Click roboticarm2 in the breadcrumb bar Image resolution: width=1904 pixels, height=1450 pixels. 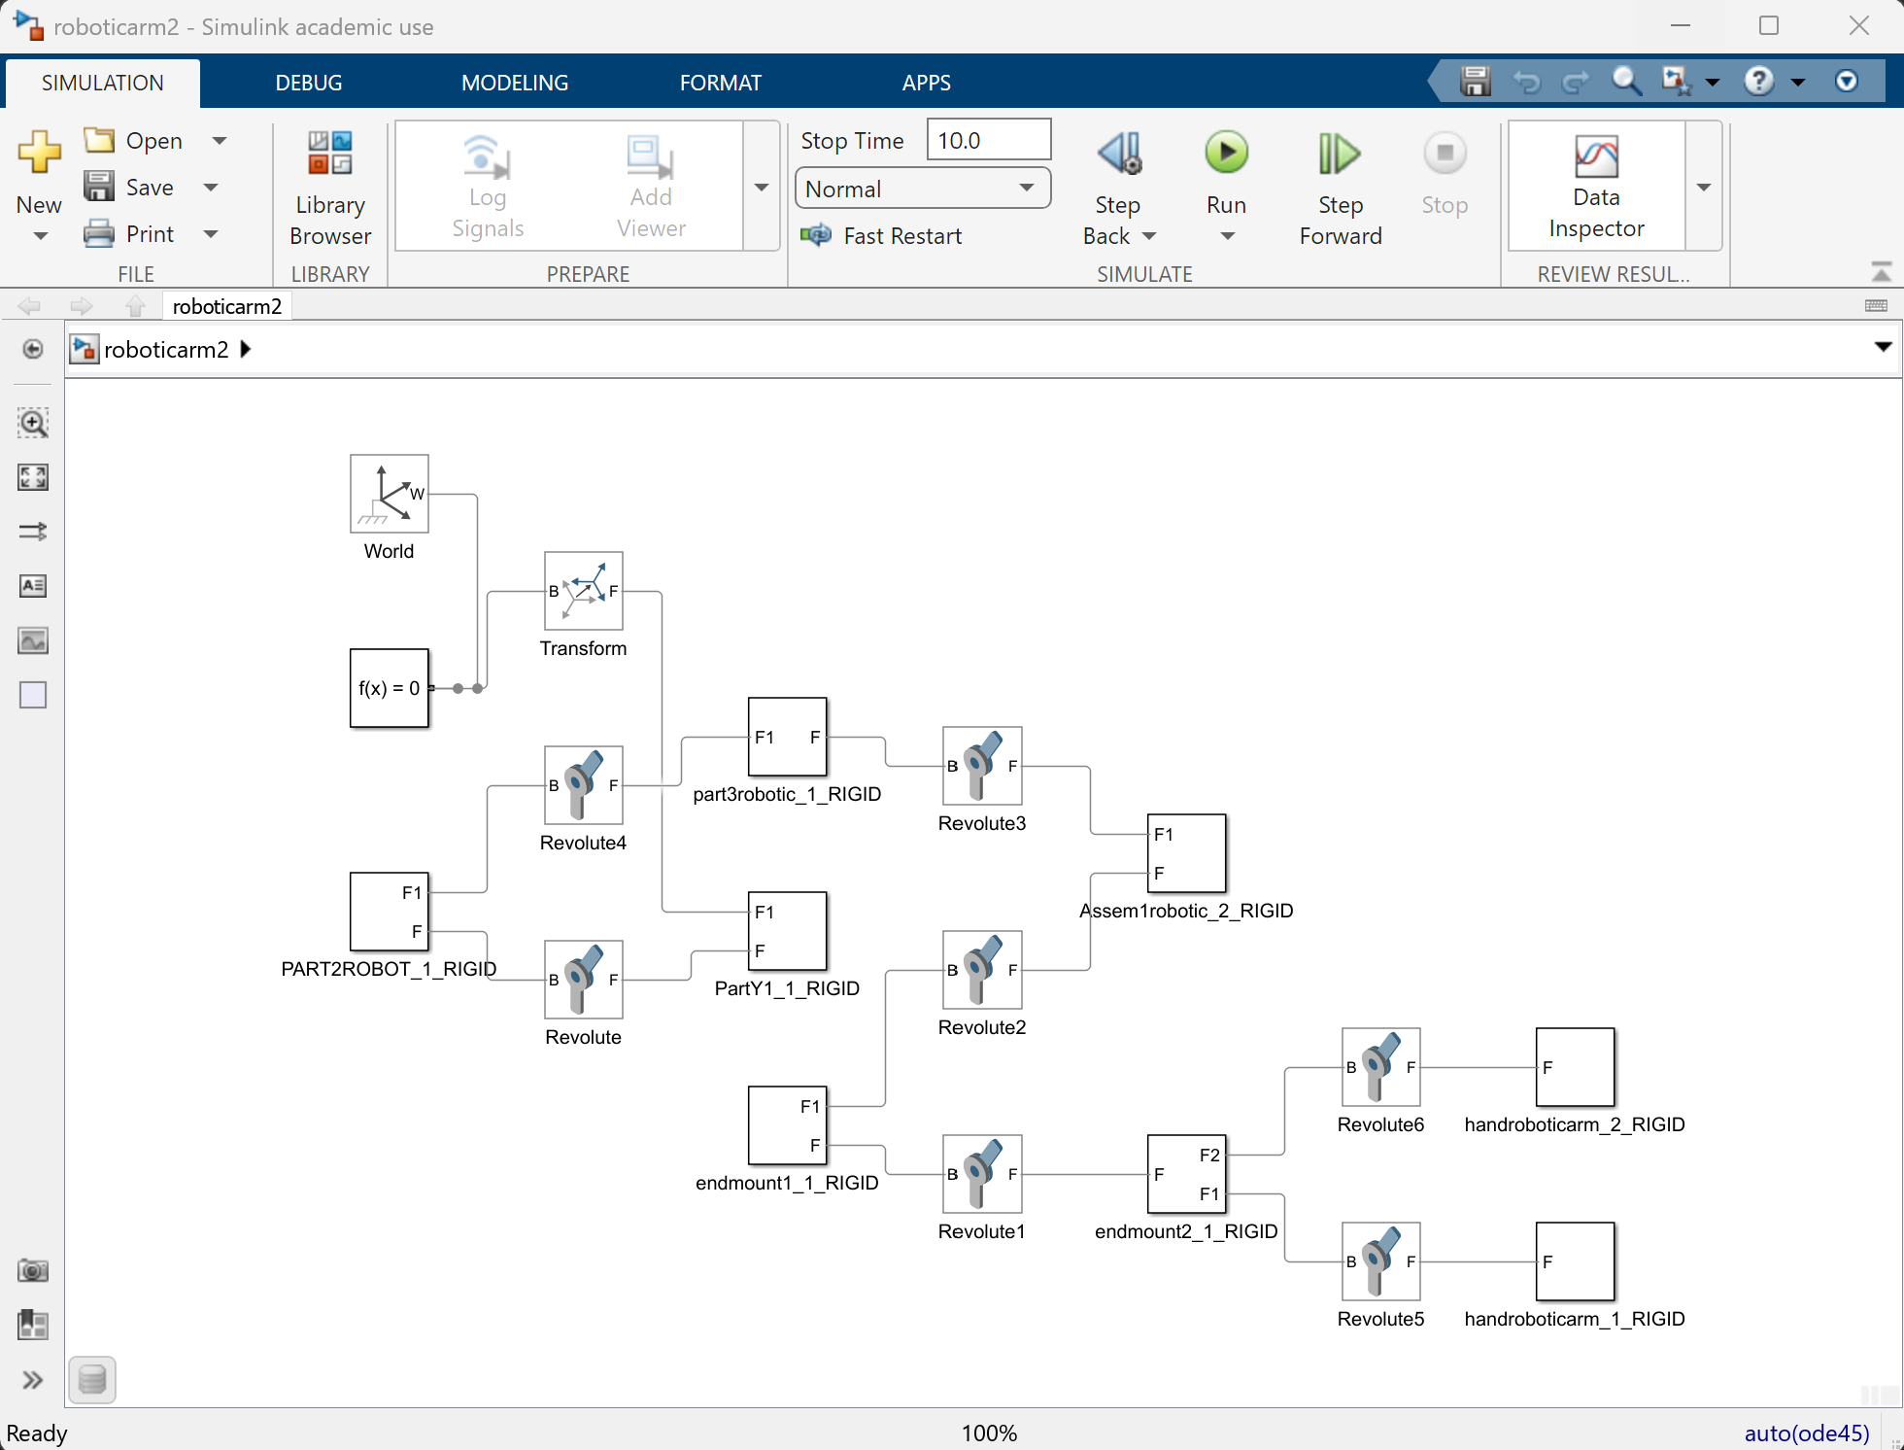pos(166,349)
